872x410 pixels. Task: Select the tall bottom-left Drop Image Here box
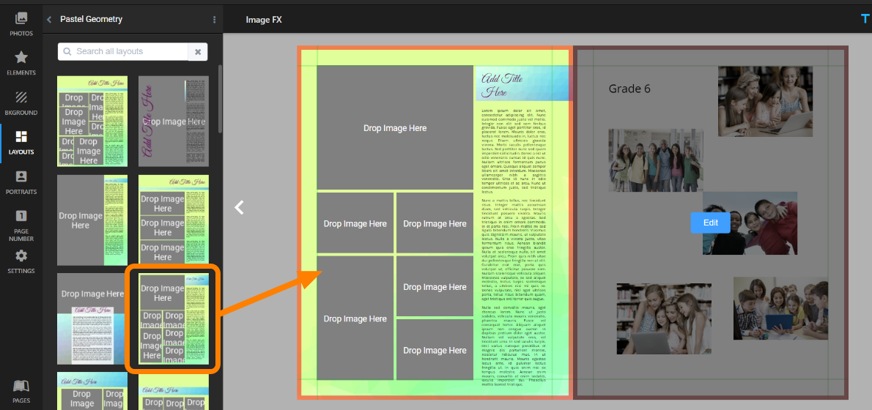pos(355,318)
